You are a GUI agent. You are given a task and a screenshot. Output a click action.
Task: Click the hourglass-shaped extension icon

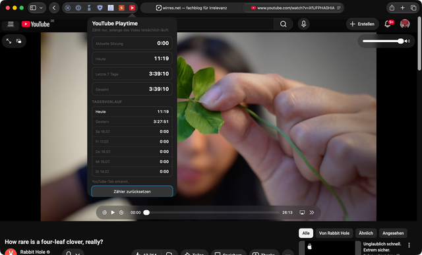(89, 8)
